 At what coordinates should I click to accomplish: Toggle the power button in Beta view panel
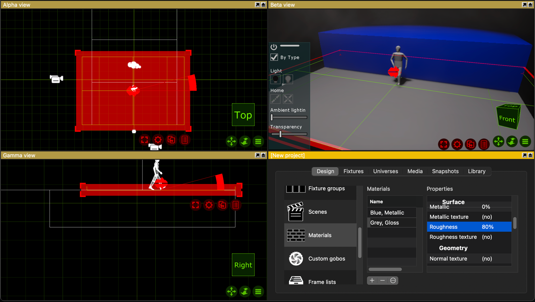click(x=274, y=47)
